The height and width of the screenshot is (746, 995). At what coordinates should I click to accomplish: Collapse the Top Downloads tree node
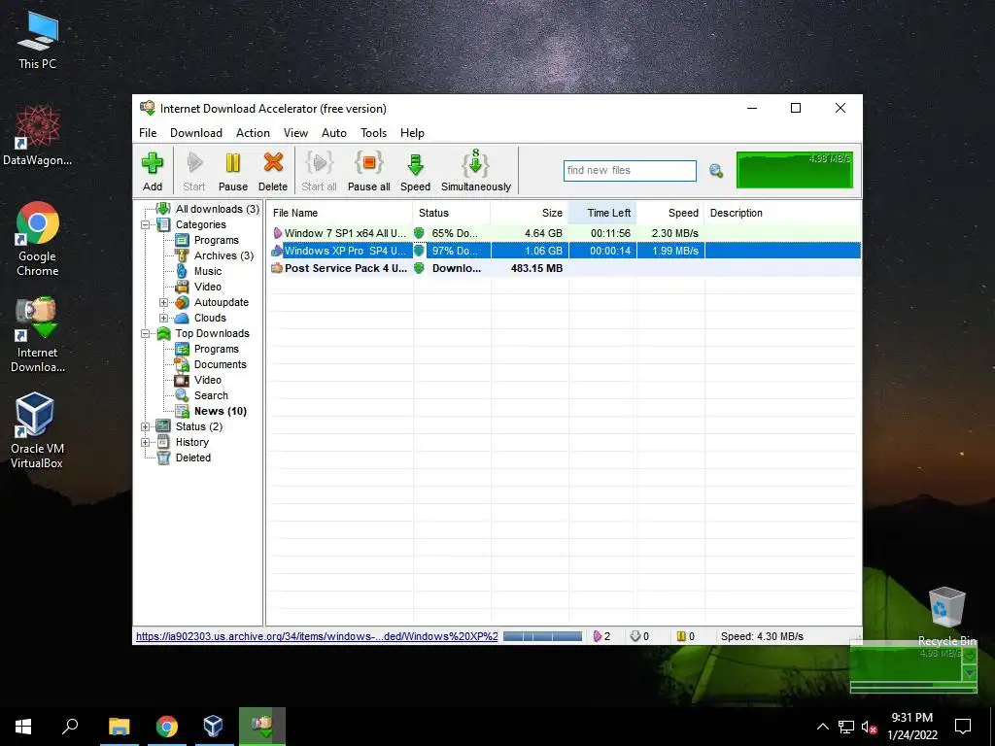click(x=146, y=333)
